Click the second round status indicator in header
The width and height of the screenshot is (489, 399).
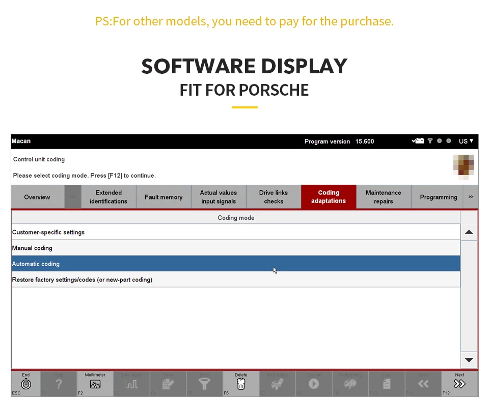[449, 141]
